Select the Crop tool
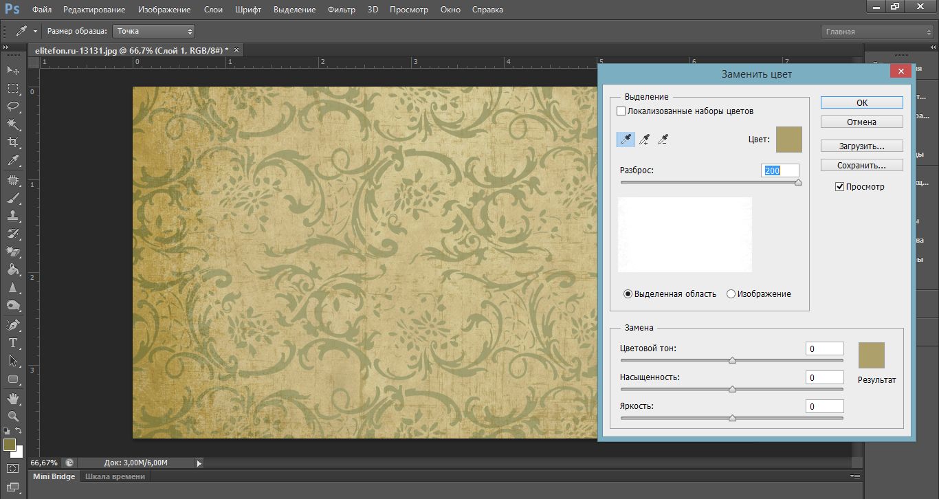The image size is (939, 499). 13,142
